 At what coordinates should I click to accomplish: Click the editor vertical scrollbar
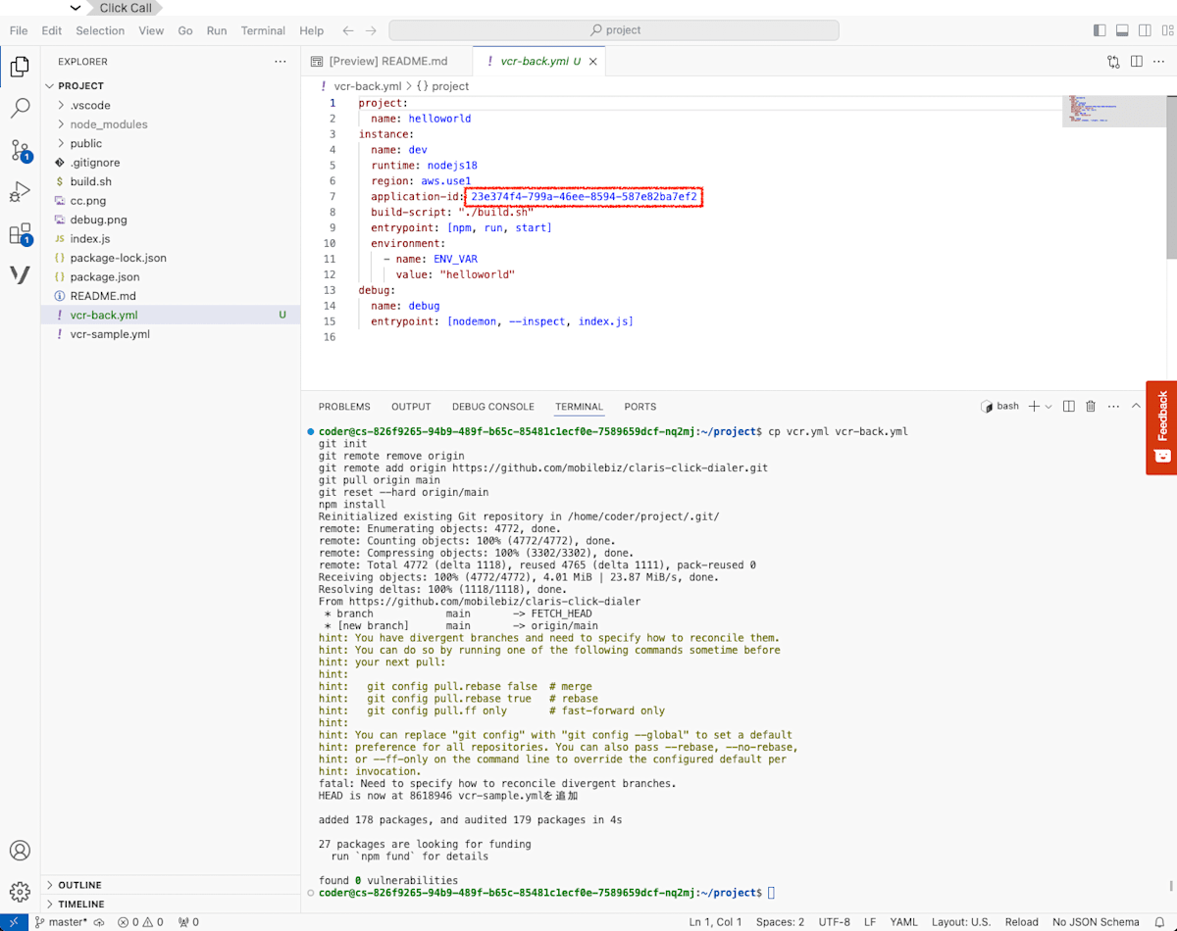tap(1172, 176)
